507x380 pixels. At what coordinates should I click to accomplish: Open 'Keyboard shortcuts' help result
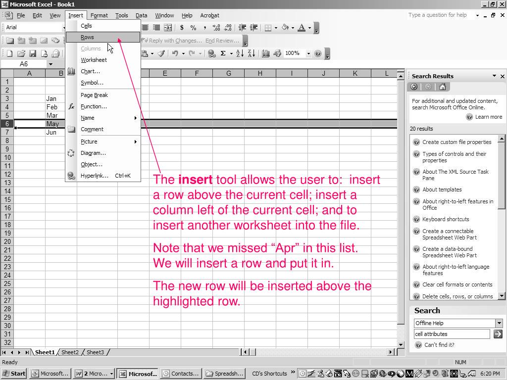pos(446,219)
